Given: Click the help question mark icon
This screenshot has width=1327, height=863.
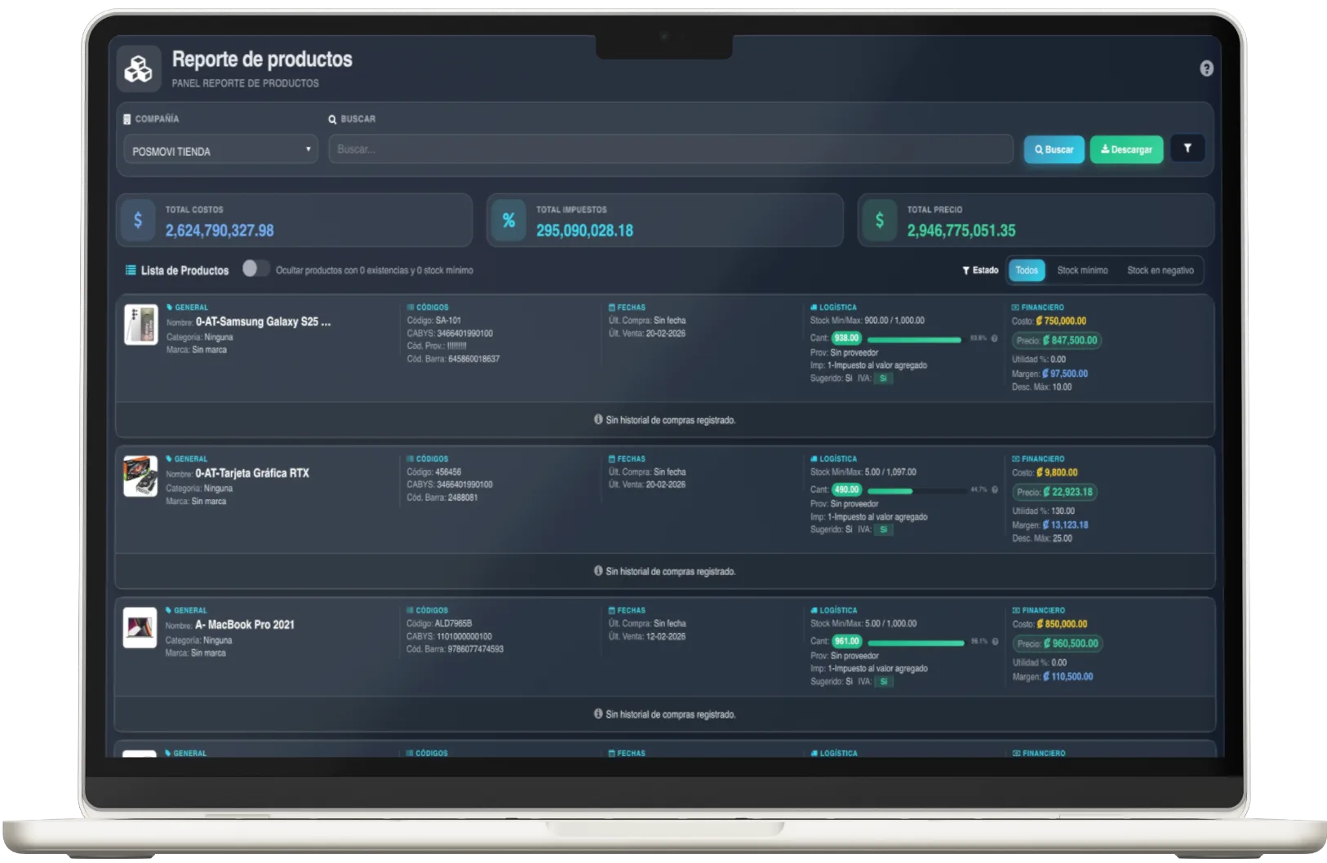Looking at the screenshot, I should pyautogui.click(x=1206, y=69).
